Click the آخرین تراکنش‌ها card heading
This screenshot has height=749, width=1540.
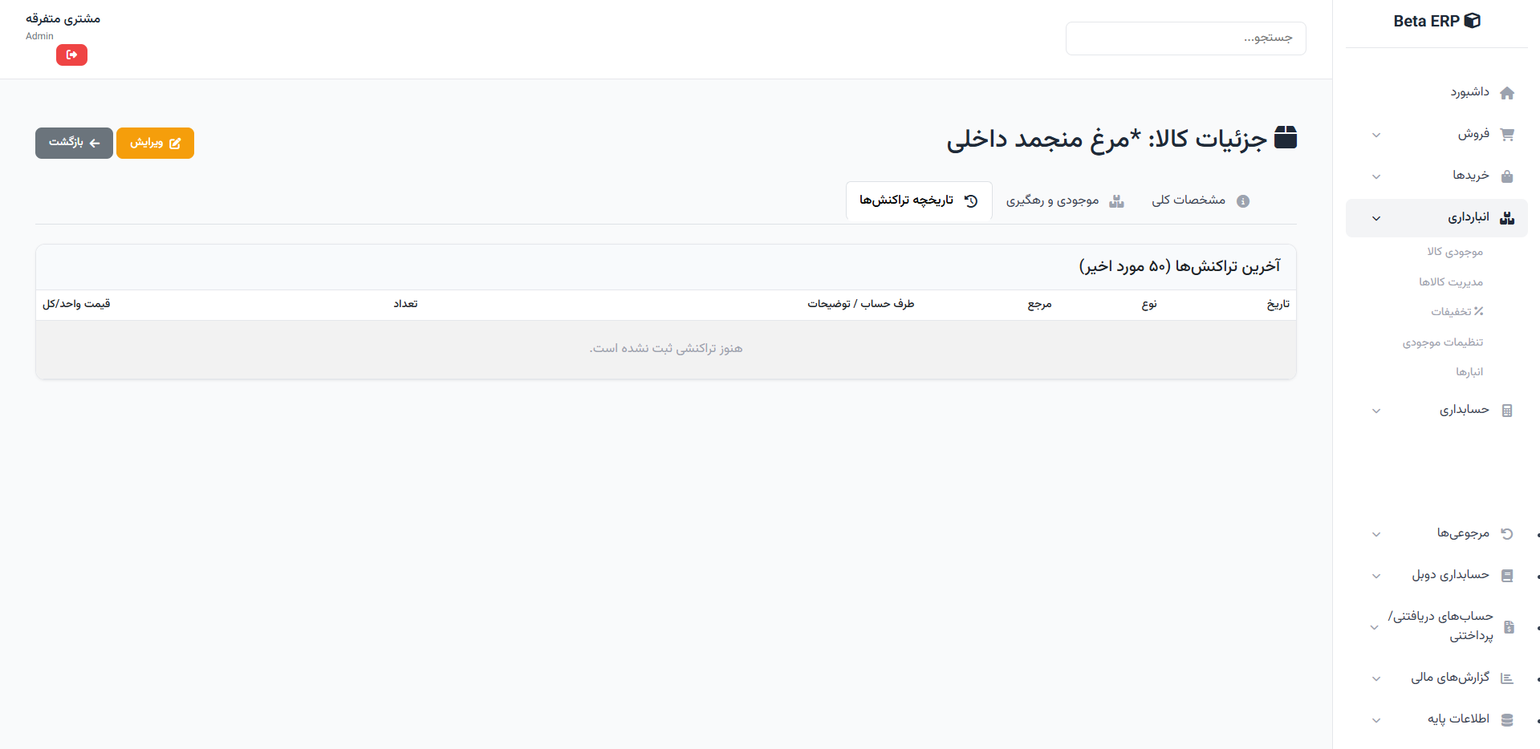click(x=1180, y=266)
